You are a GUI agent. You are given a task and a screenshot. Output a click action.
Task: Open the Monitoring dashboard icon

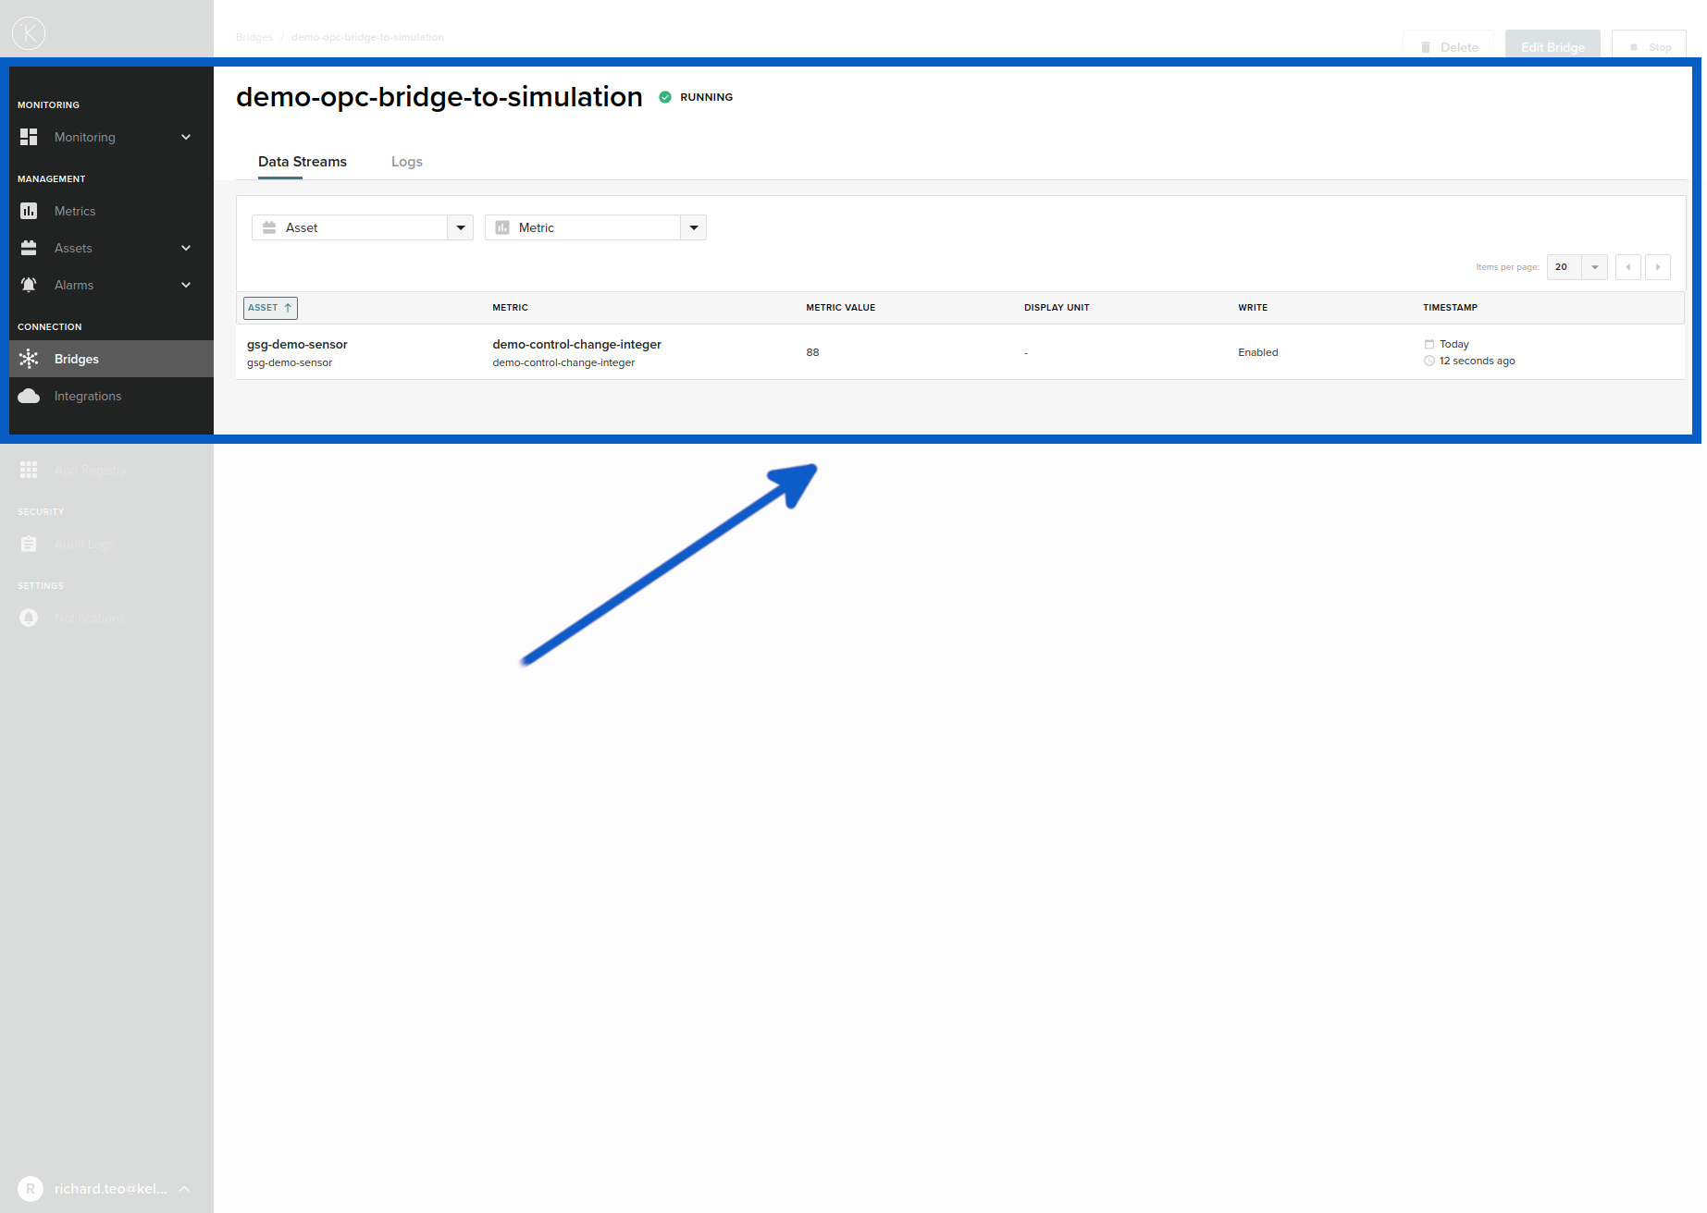click(29, 137)
